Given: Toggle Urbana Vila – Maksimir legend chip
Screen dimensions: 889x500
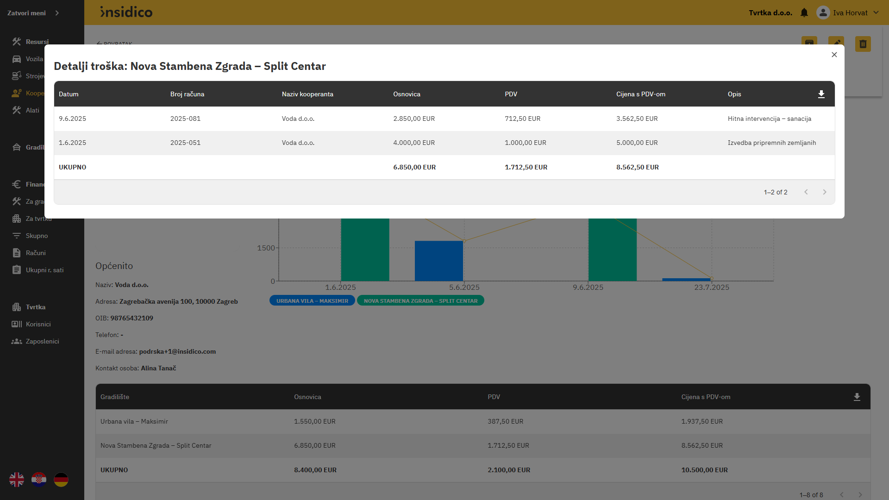Looking at the screenshot, I should (312, 301).
